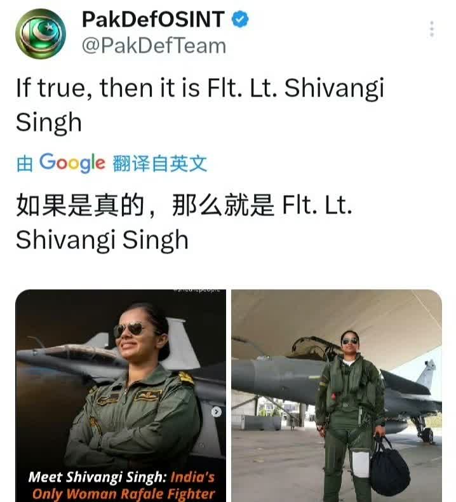Open the three-dot more options menu
Image resolution: width=456 pixels, height=502 pixels.
click(432, 29)
